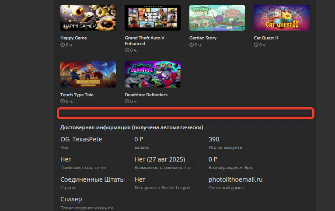This screenshot has width=335, height=211.
Task: Click the Возможность смены почты label
Action: tap(163, 167)
